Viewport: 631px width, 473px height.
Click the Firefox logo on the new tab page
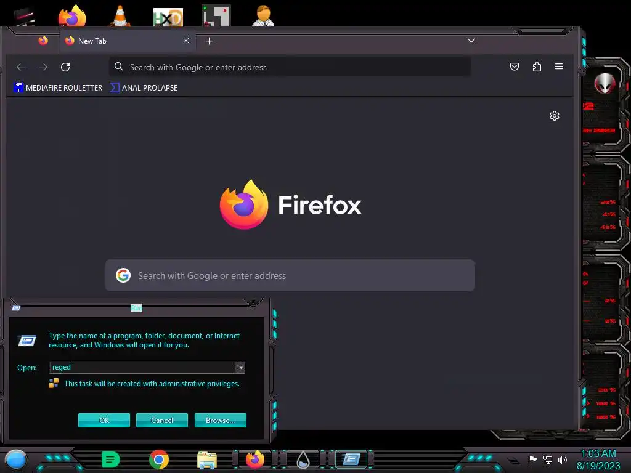click(x=244, y=204)
